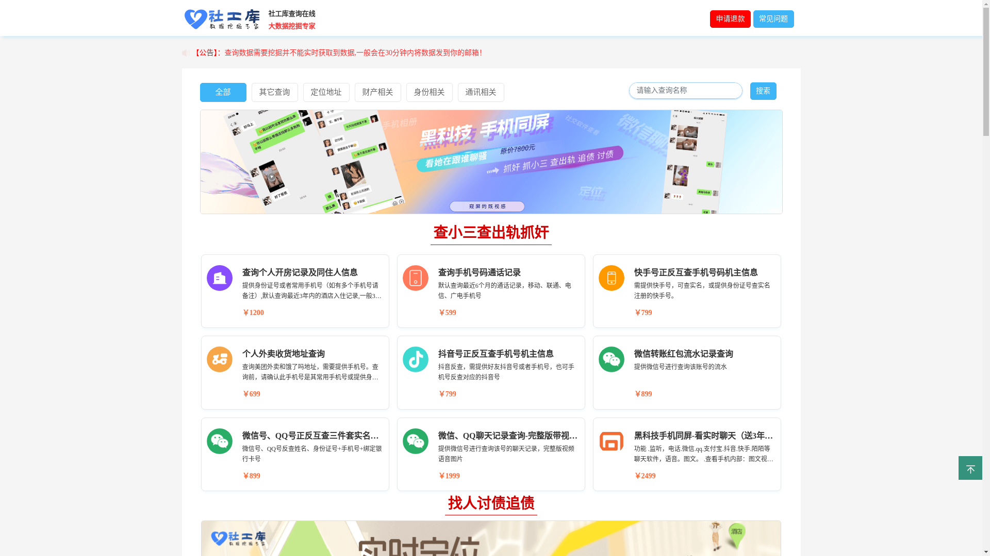Select the 身份相关 category tab

(430, 92)
